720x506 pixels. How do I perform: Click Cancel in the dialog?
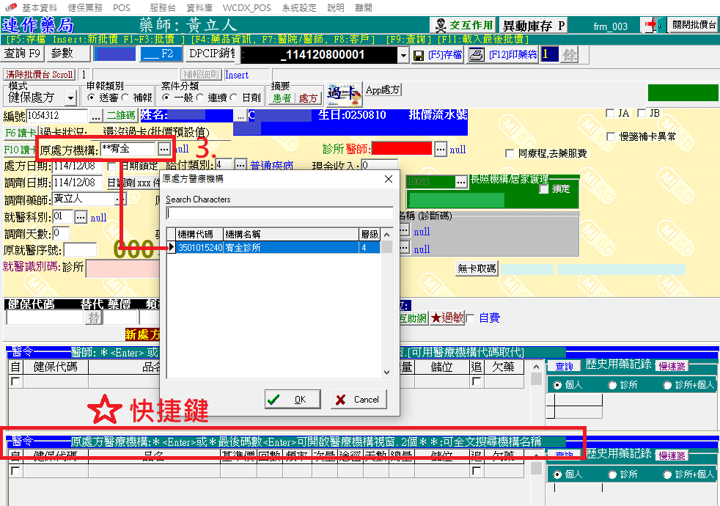click(359, 400)
